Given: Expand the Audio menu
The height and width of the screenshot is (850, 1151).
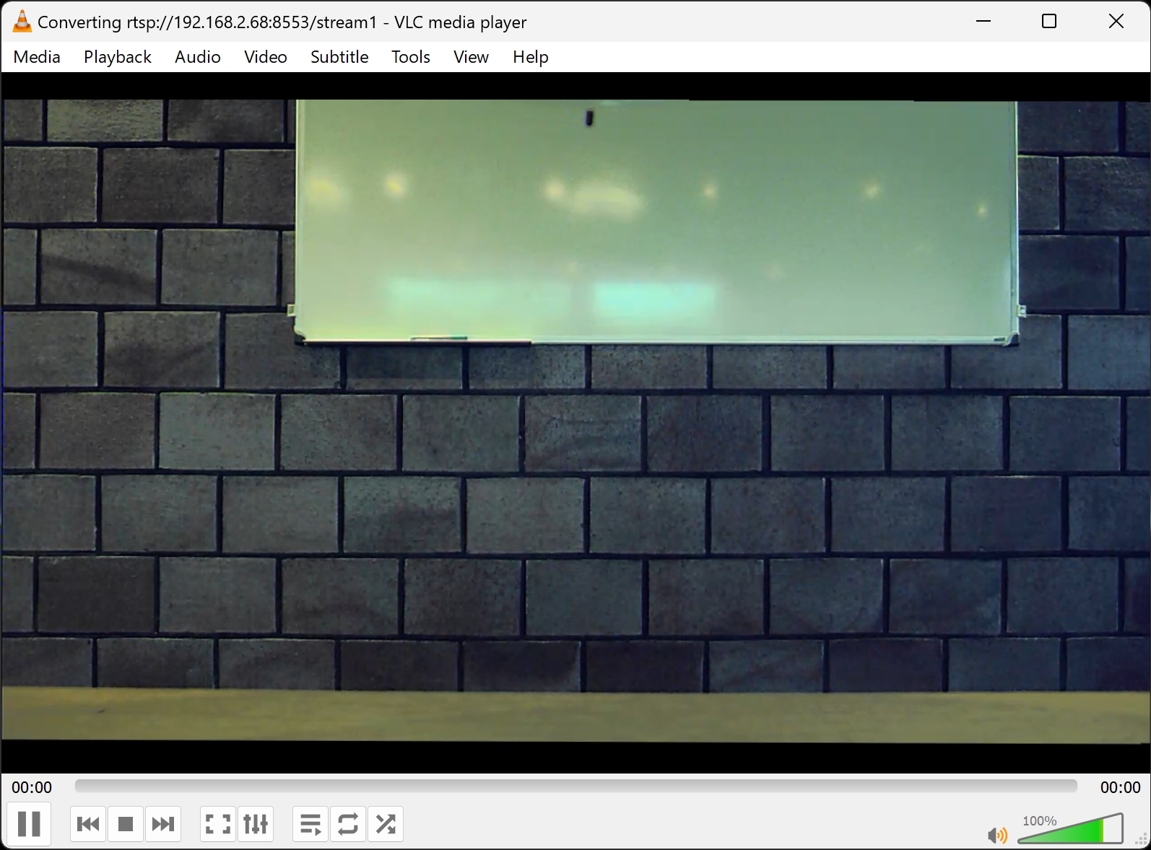Looking at the screenshot, I should click(198, 57).
